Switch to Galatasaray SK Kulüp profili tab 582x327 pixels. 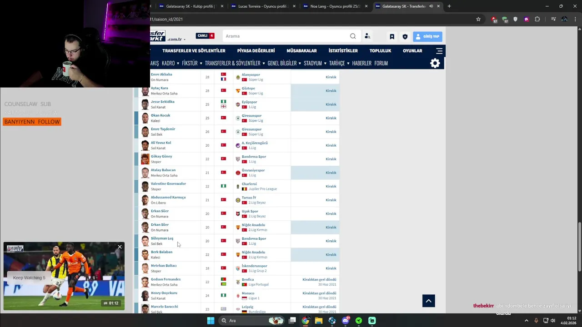[x=191, y=6]
